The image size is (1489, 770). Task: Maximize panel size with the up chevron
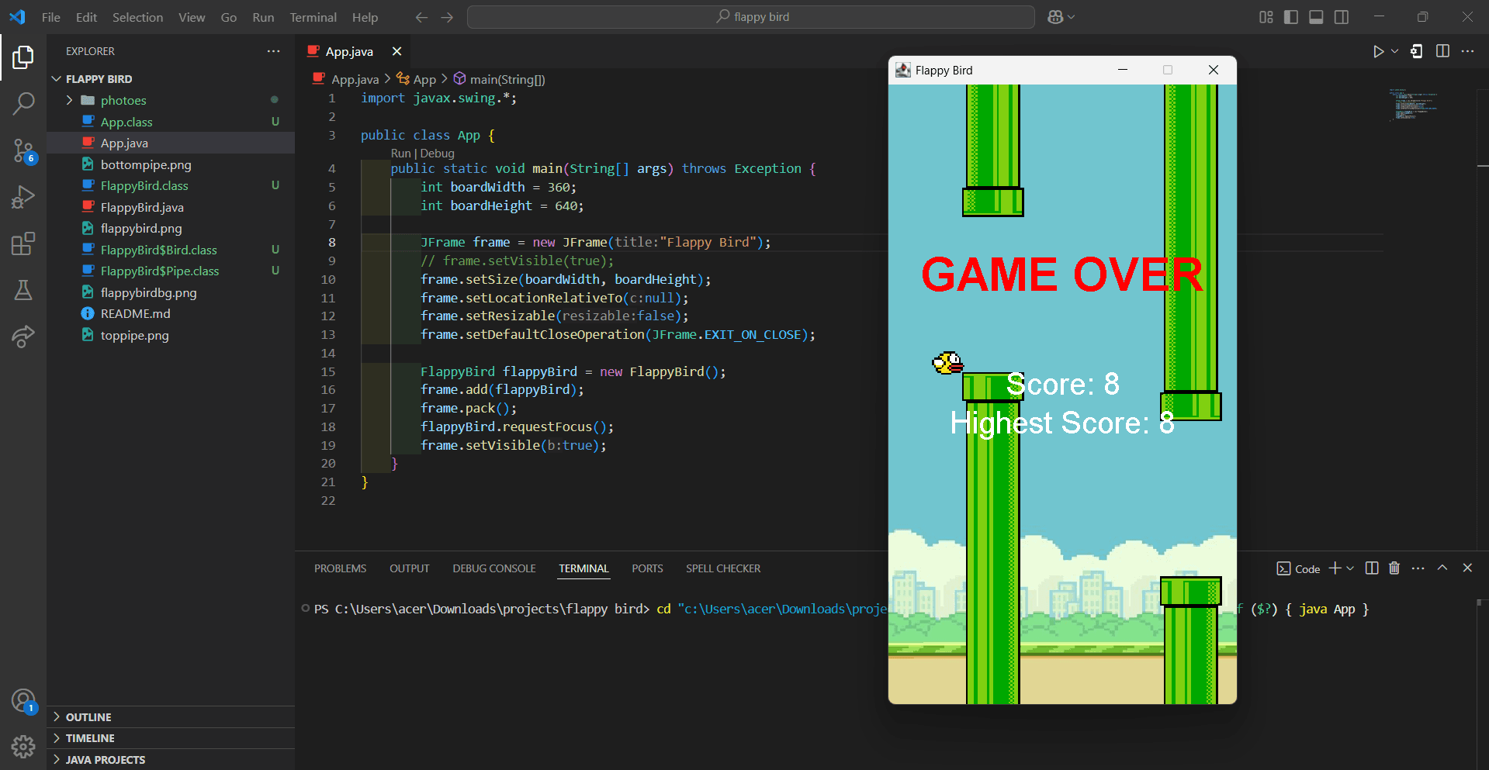point(1442,568)
